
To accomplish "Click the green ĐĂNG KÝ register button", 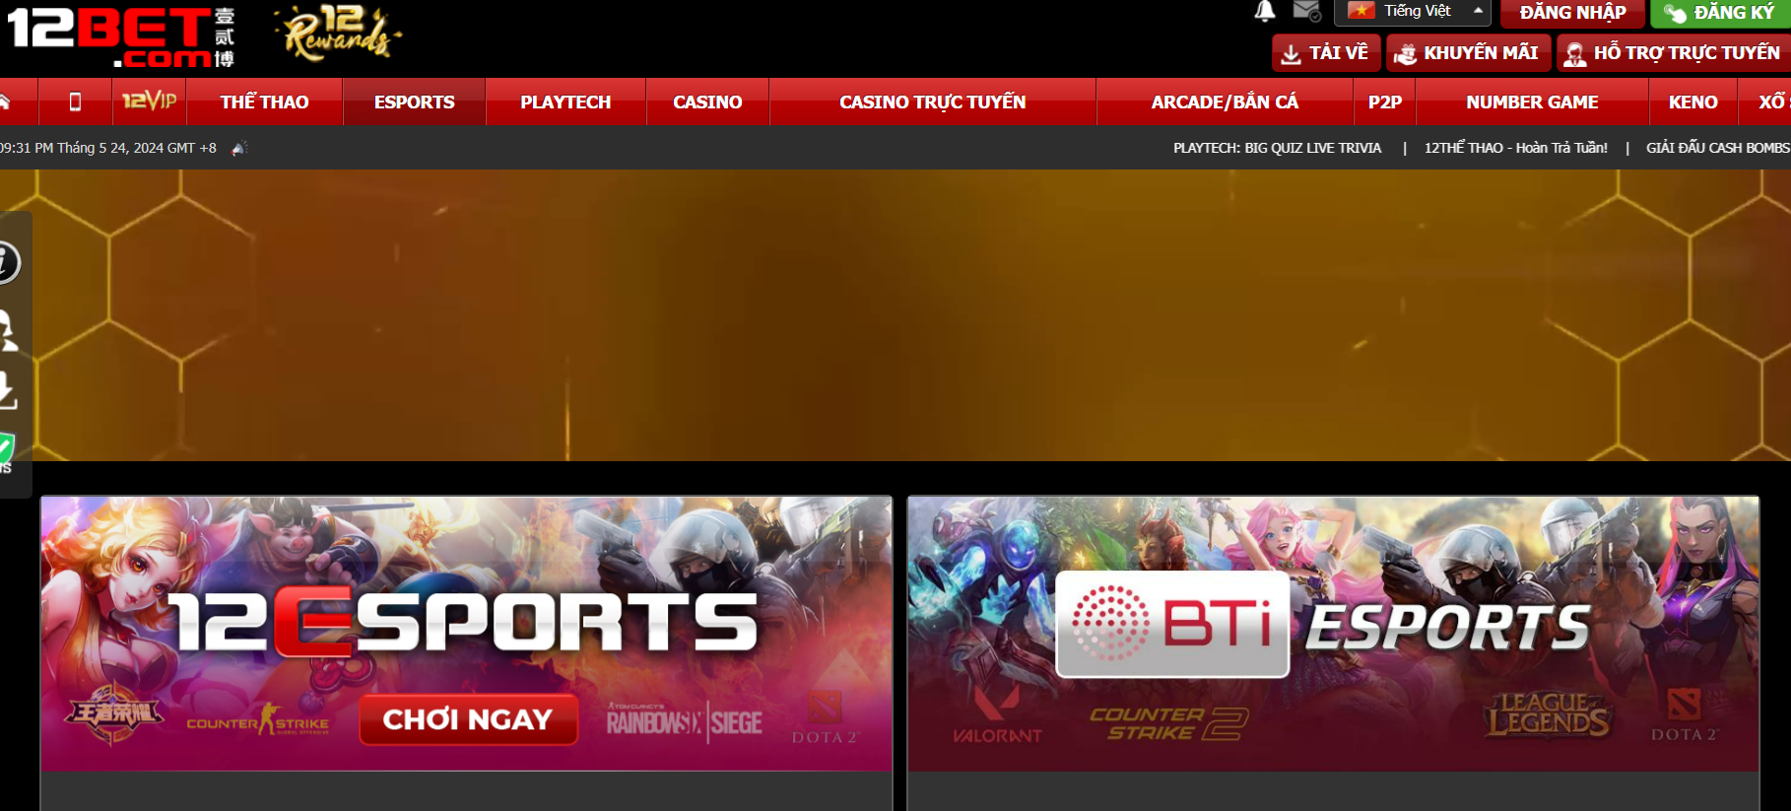I will [x=1720, y=13].
